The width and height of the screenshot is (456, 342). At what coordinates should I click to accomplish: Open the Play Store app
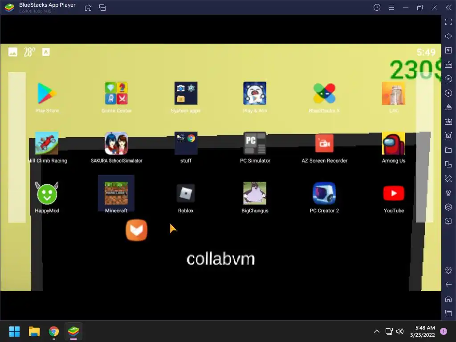(x=47, y=94)
